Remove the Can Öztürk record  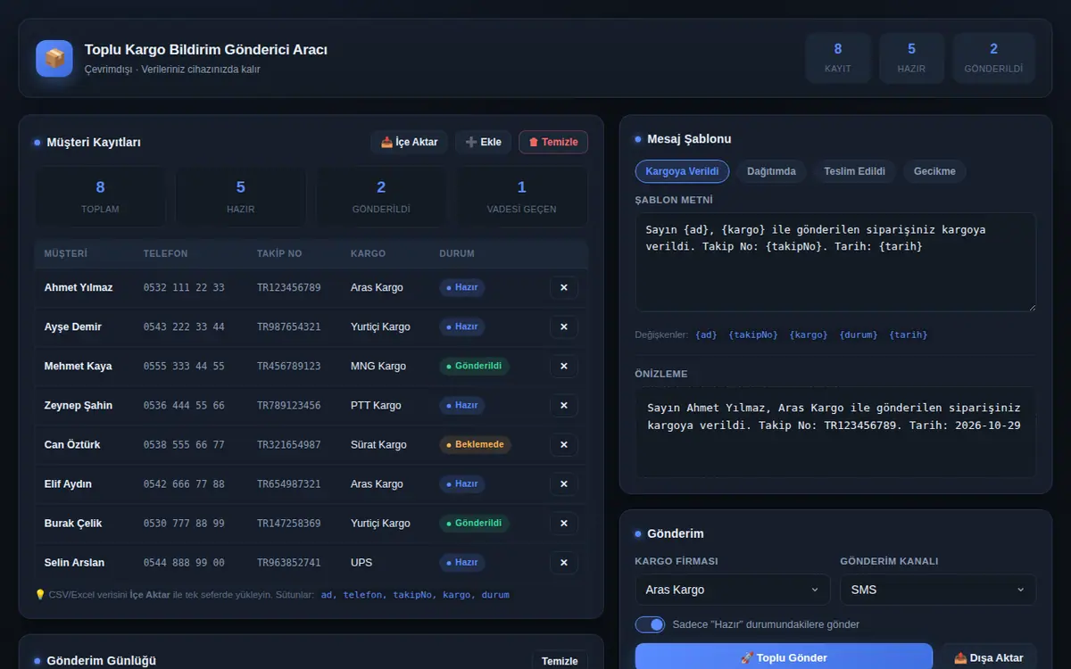tap(563, 444)
